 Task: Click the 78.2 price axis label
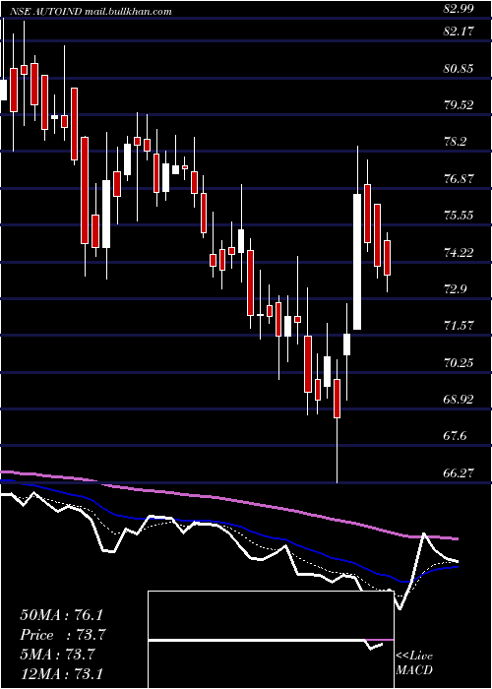tap(456, 142)
